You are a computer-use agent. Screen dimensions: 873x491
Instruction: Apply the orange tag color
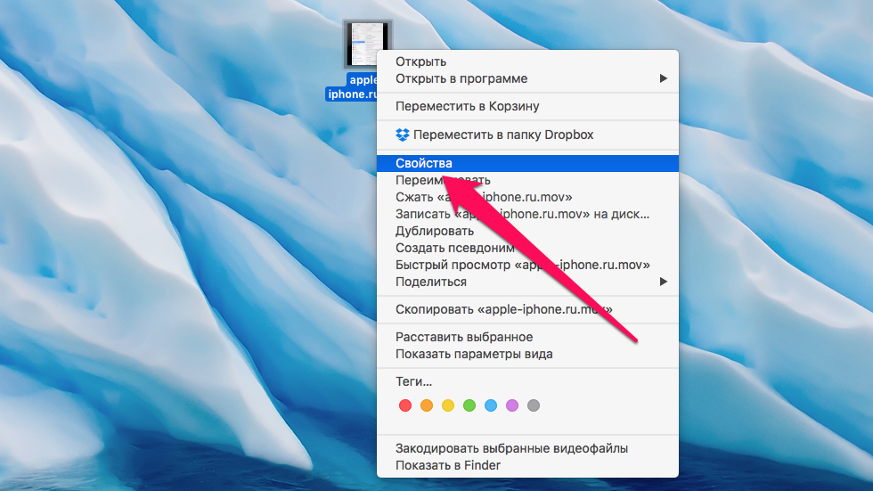427,405
